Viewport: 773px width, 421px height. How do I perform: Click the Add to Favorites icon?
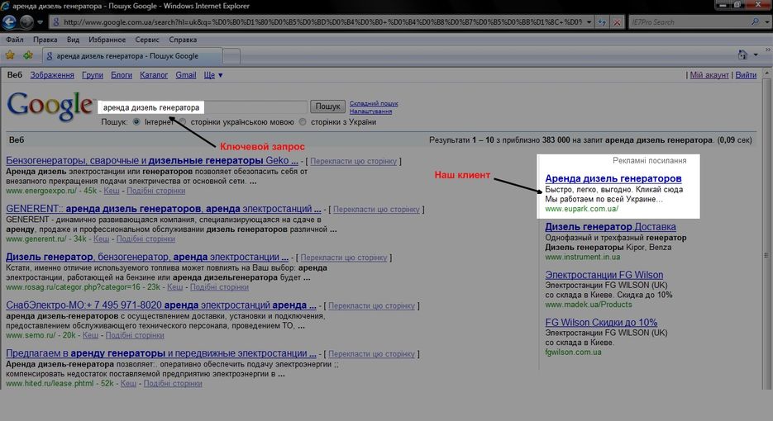[27, 55]
